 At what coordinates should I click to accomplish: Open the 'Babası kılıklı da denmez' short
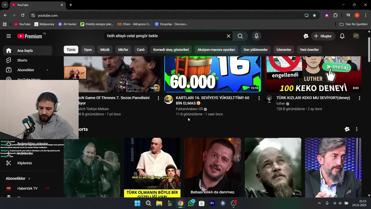point(212,168)
